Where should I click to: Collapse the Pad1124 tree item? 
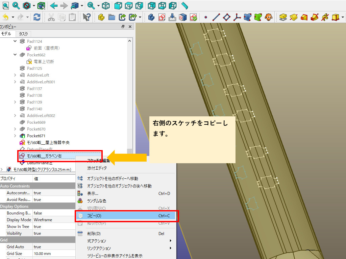15,41
